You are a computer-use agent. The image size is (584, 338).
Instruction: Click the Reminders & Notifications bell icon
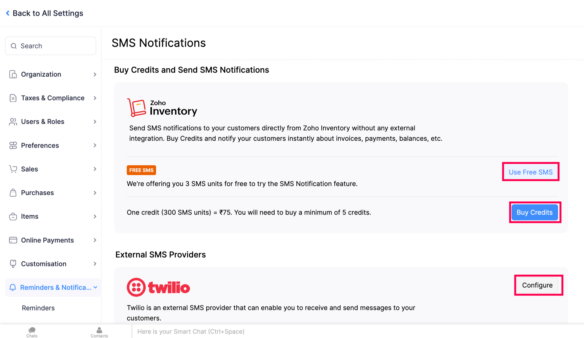(13, 287)
